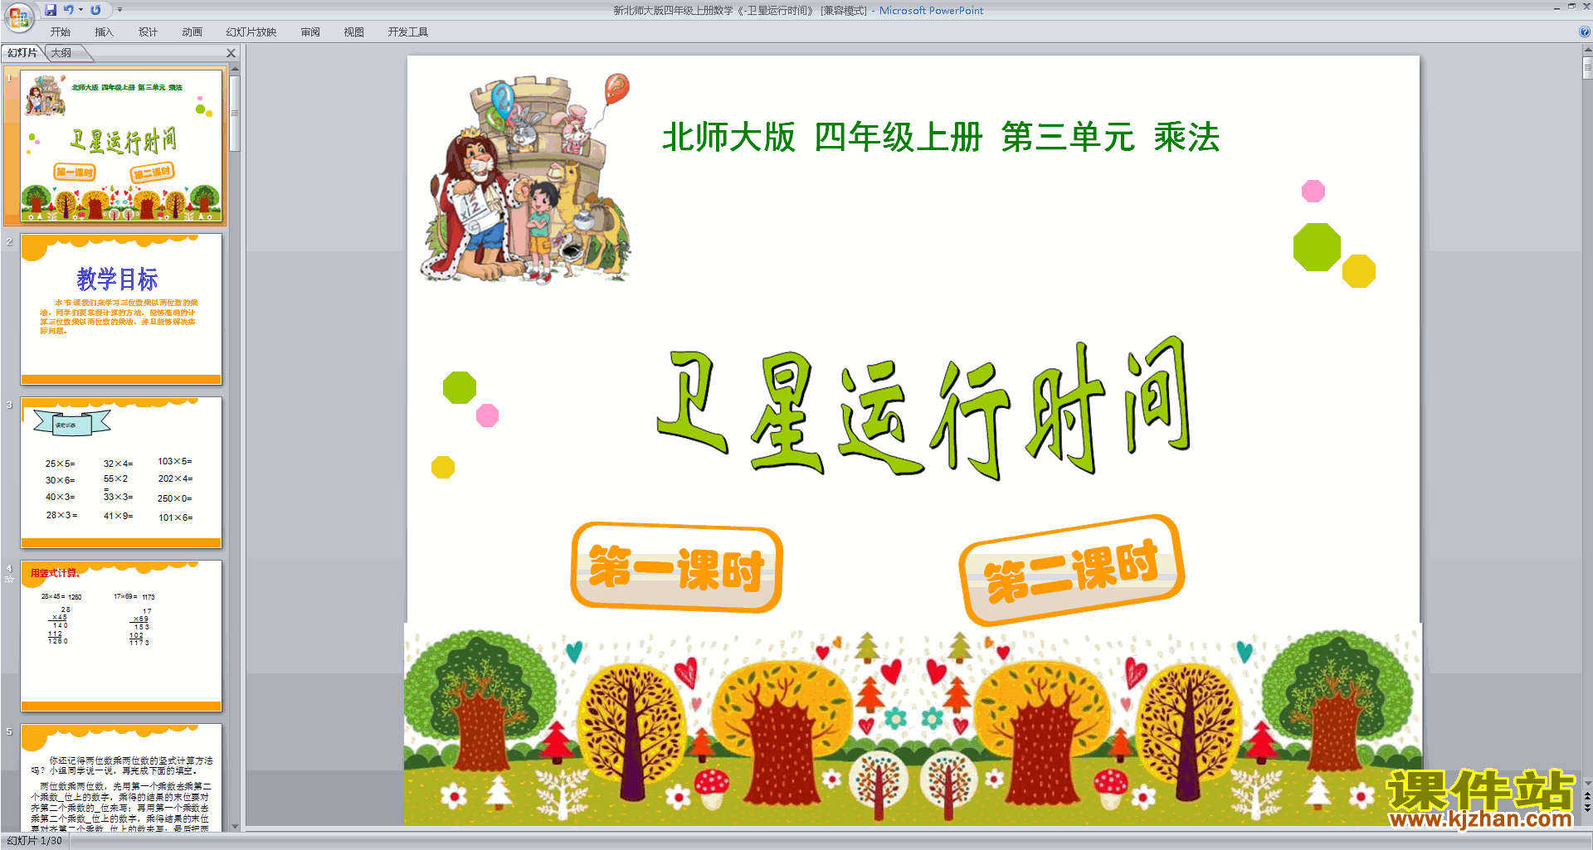Select slide 1 thumbnail
The height and width of the screenshot is (850, 1593).
click(x=121, y=147)
